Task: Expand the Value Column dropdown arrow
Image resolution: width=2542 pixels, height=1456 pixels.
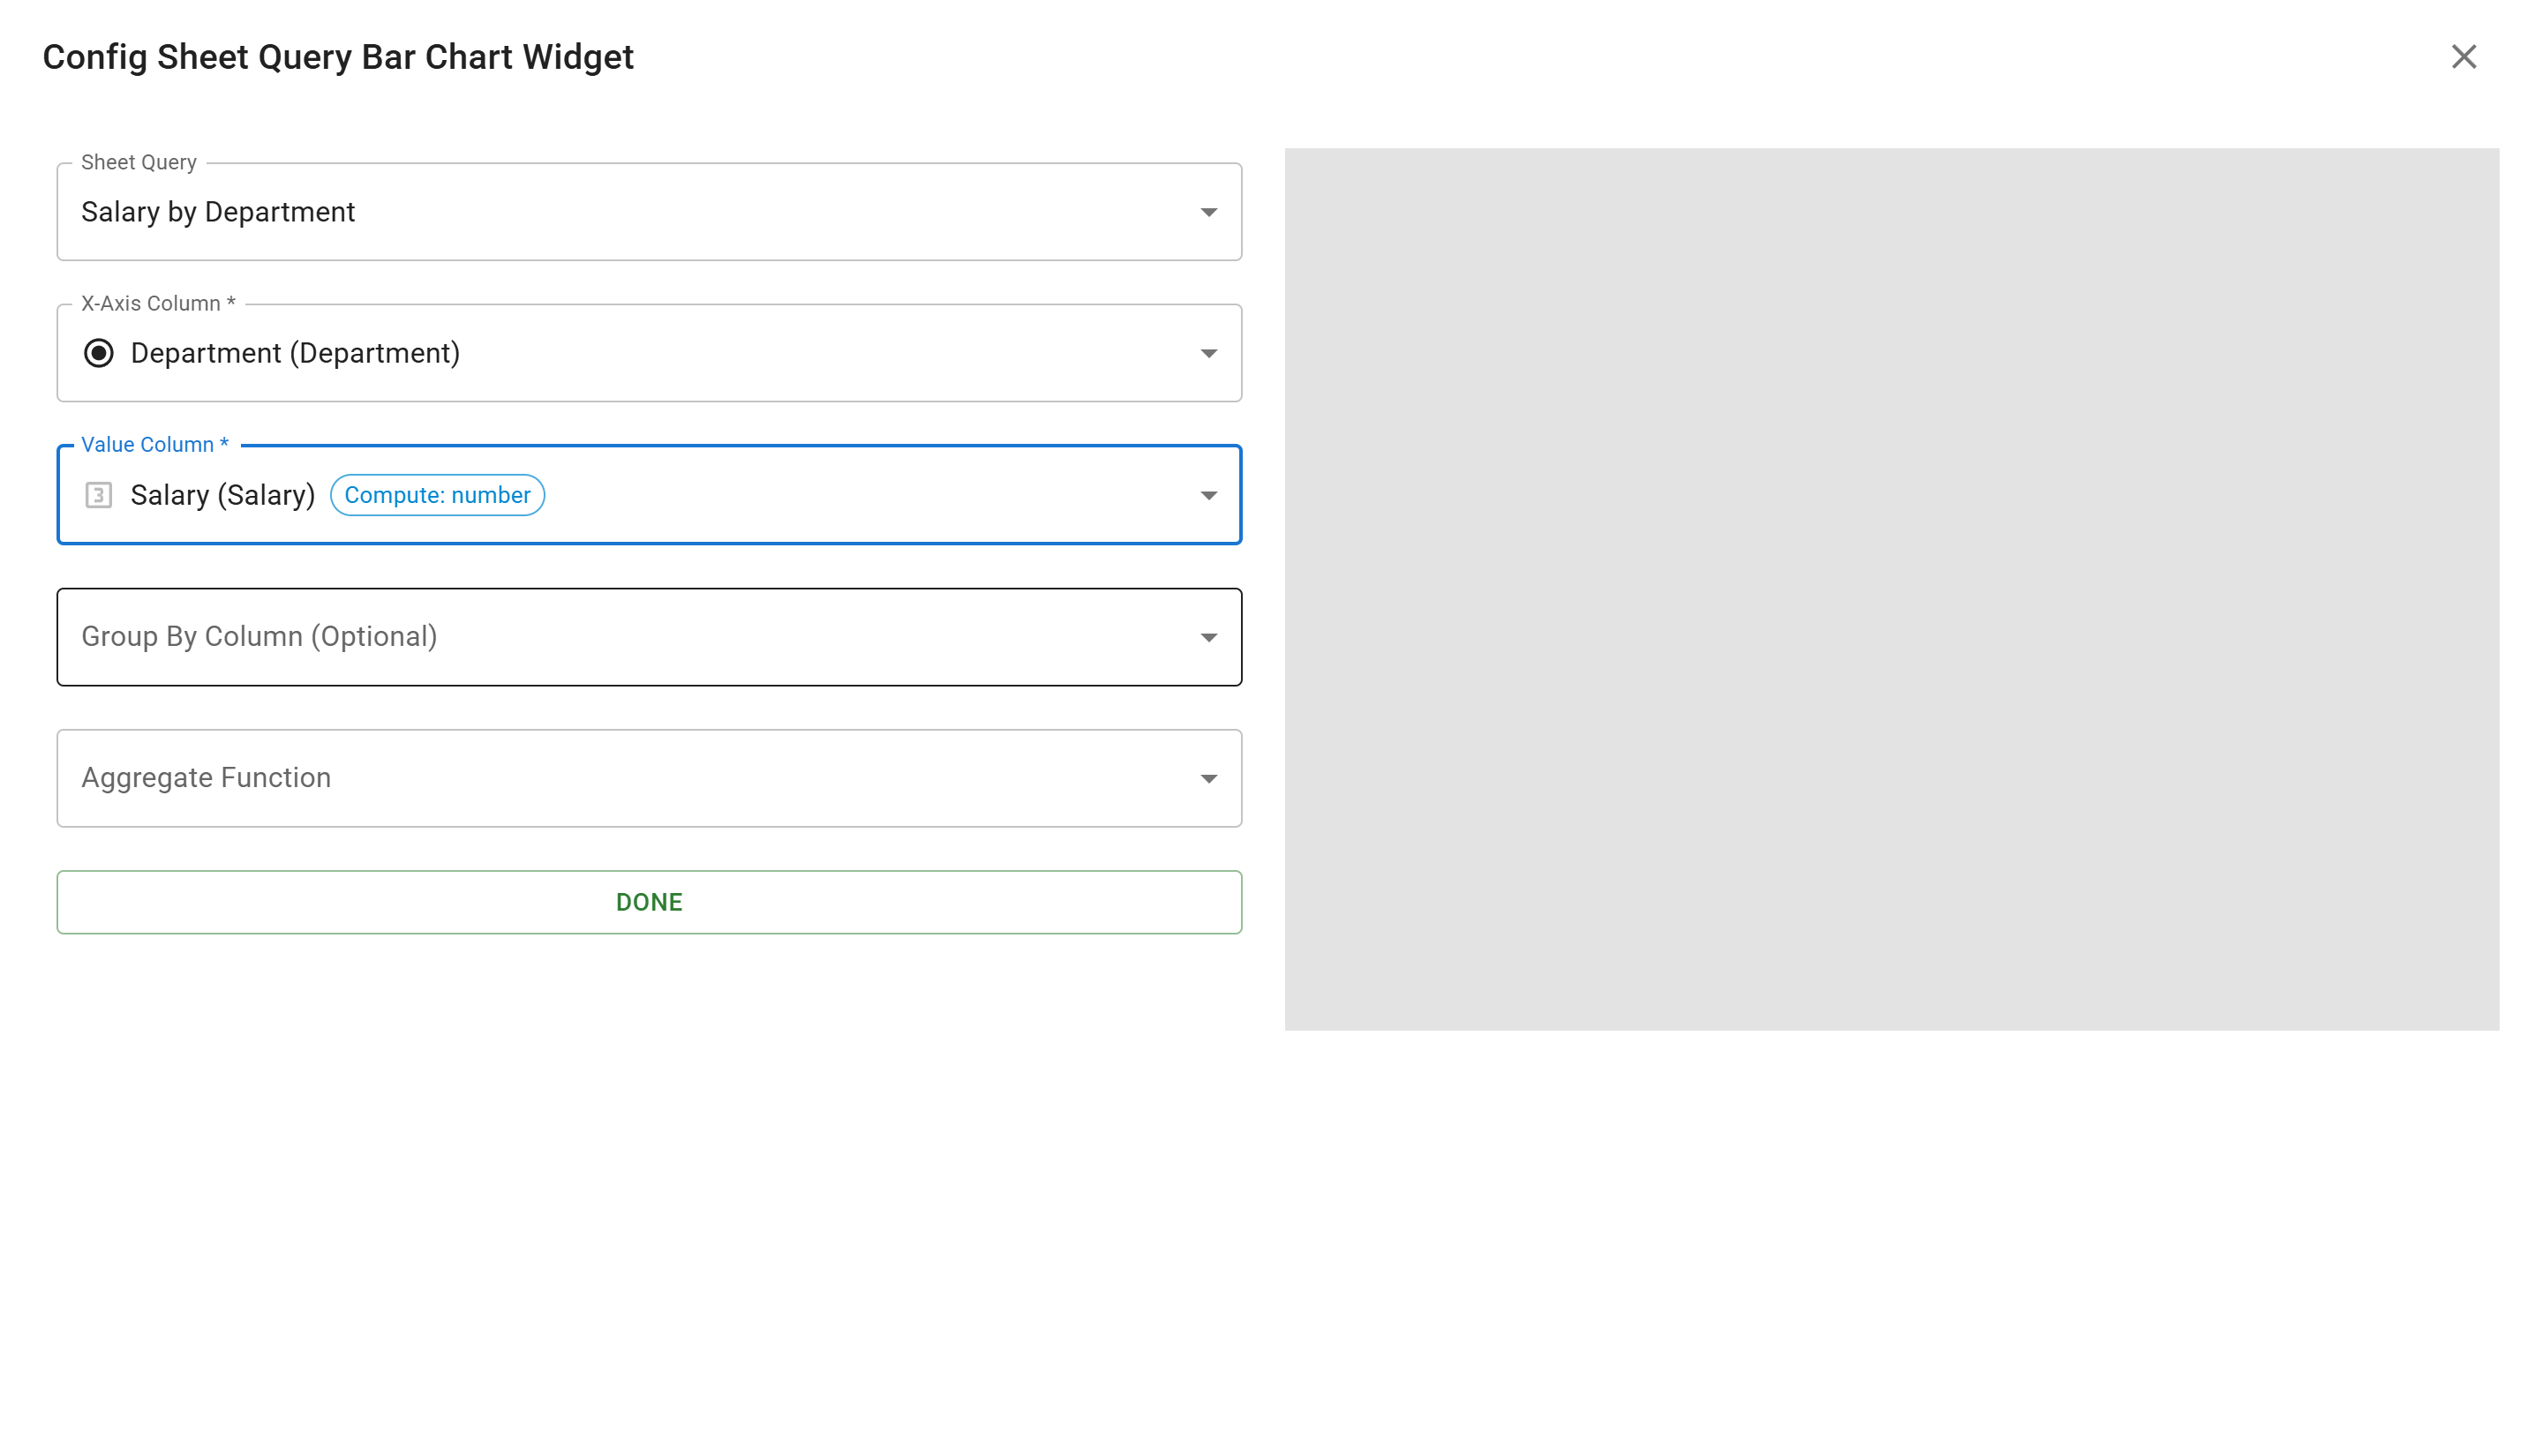Action: 1208,495
